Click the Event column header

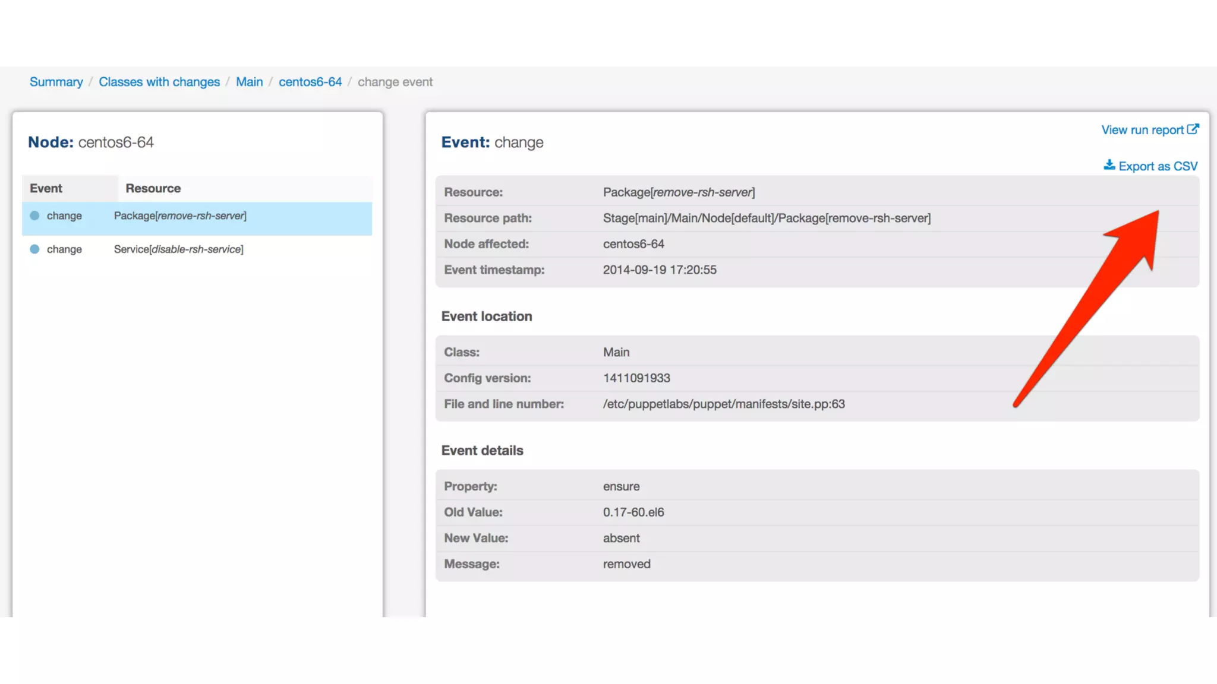(x=46, y=188)
